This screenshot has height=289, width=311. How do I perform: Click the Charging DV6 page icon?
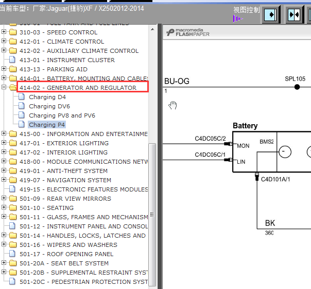coord(22,106)
